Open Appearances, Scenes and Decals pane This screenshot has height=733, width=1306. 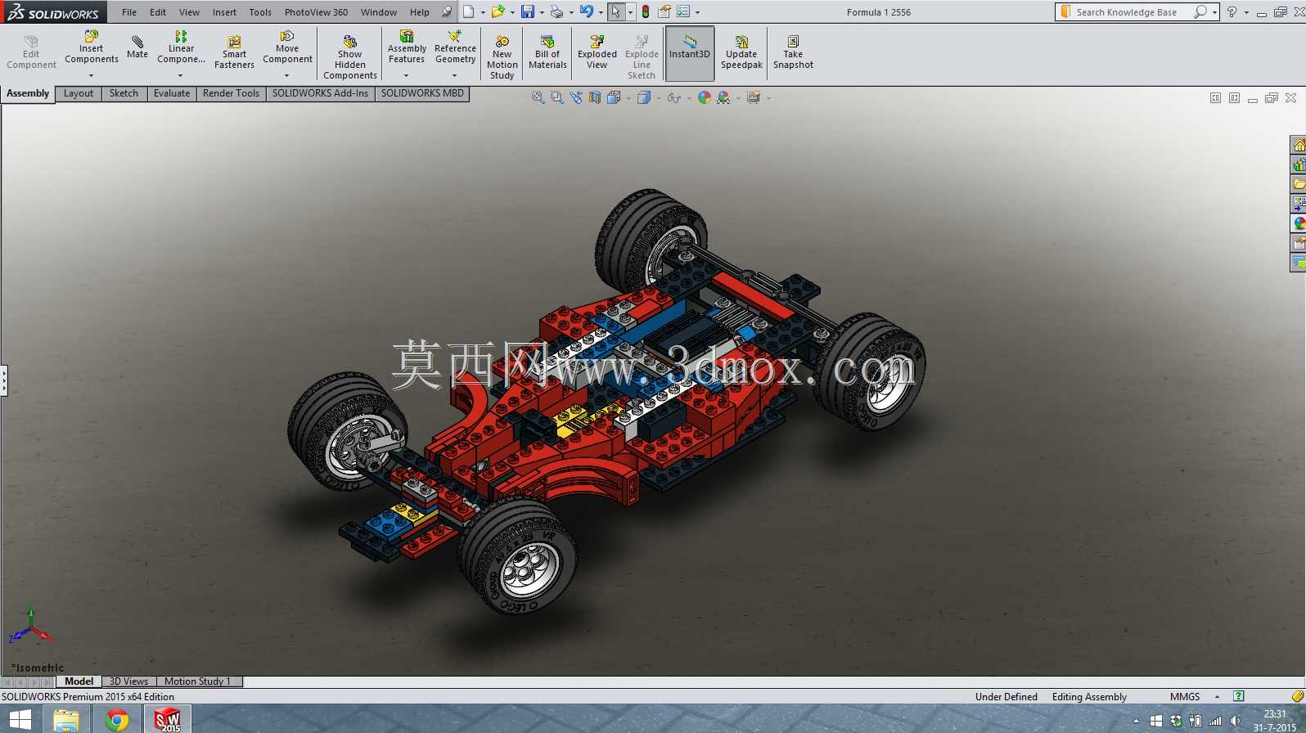pos(1299,223)
